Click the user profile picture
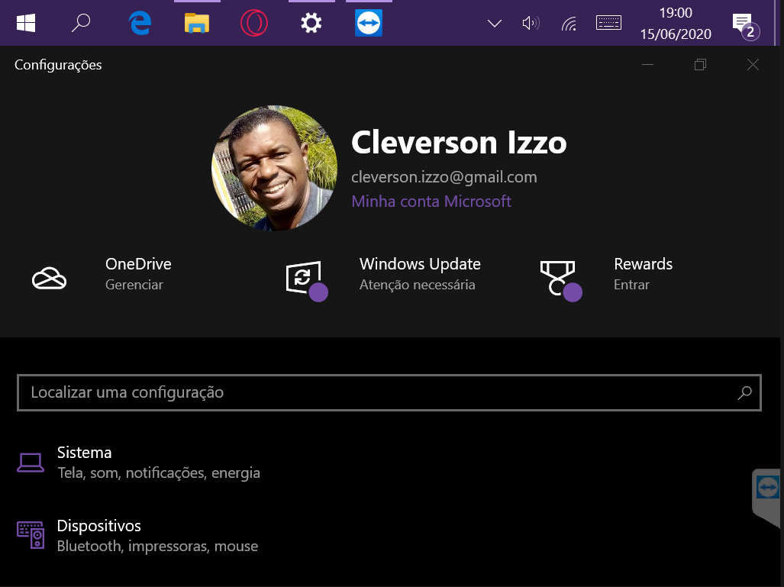Viewport: 784px width, 587px height. (274, 168)
